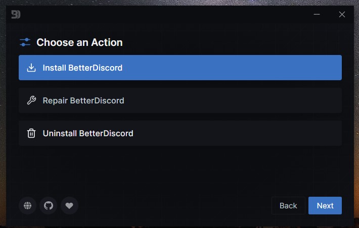This screenshot has height=228, width=359.
Task: Click the wrench icon on Repair row
Action: pyautogui.click(x=31, y=100)
